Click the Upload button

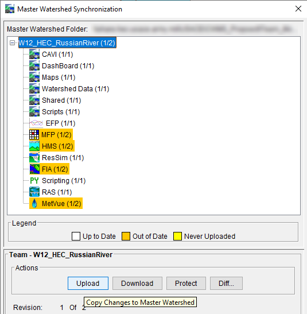point(88,283)
